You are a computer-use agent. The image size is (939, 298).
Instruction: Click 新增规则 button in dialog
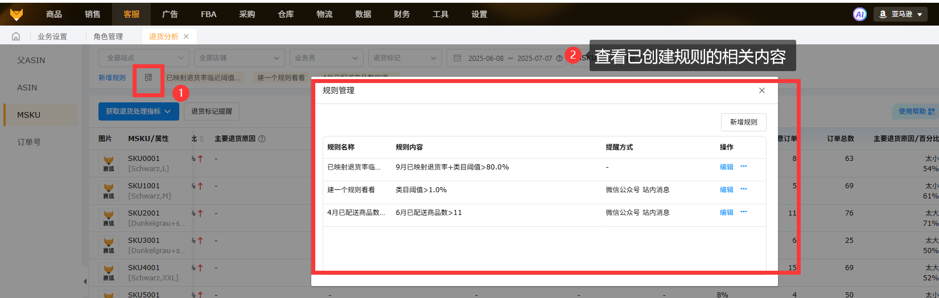744,122
